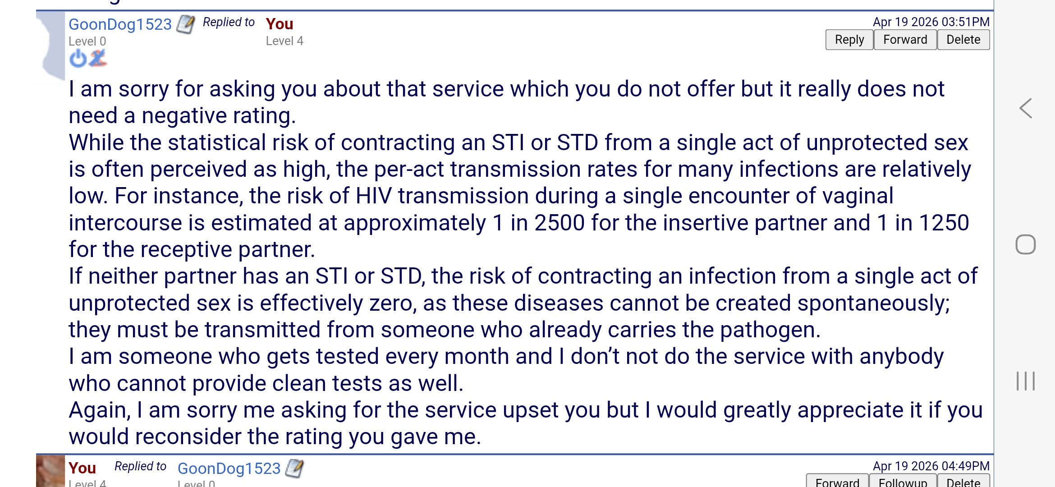Image resolution: width=1055 pixels, height=487 pixels.
Task: Tap the Android recent apps button
Action: 1025,381
